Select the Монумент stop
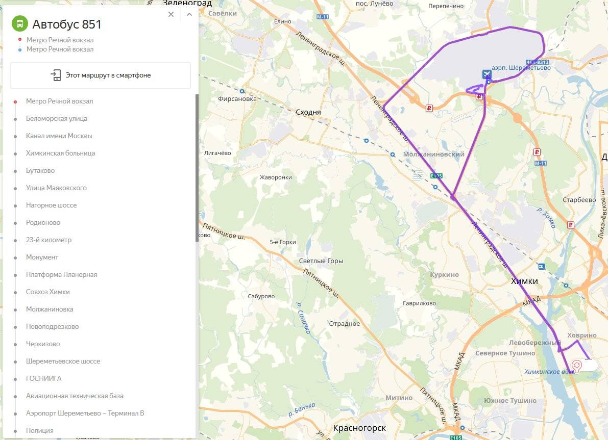608x440 pixels. [42, 257]
